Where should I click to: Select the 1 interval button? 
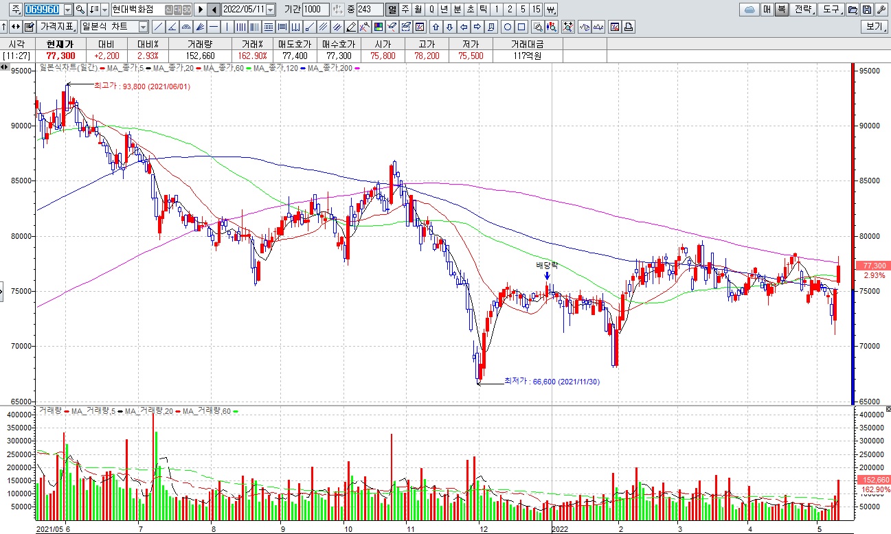(496, 10)
